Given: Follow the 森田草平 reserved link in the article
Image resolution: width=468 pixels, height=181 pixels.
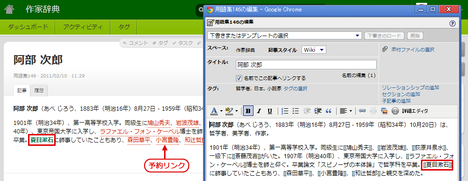Looking at the screenshot, I should (x=138, y=140).
